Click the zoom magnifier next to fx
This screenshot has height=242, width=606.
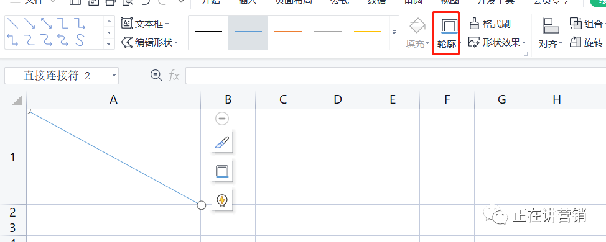156,76
